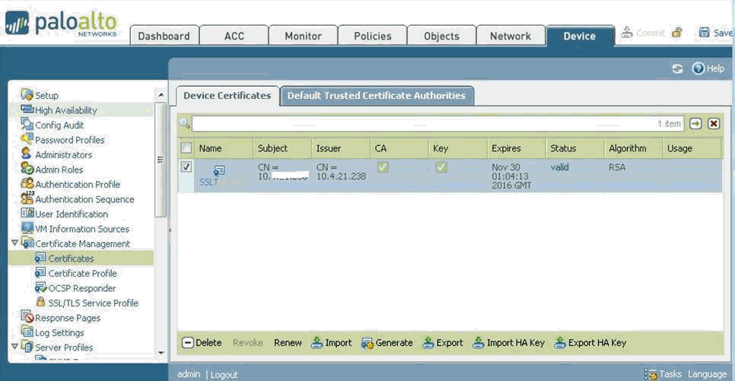Switch to the Default Trusted Certificate Authorities tab
Image resolution: width=735 pixels, height=381 pixels.
(376, 96)
